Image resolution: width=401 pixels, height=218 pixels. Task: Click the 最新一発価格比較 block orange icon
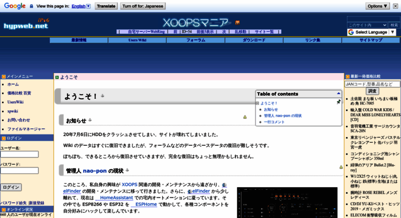[x=347, y=77]
